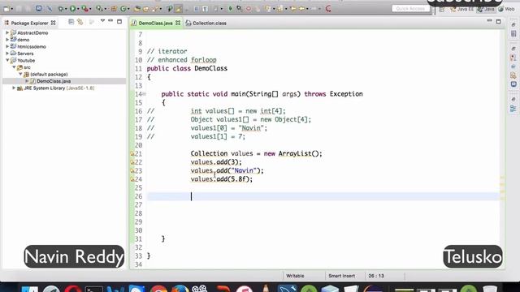Open the Debug configurations dropdown arrow
This screenshot has width=520, height=292.
tap(66, 9)
